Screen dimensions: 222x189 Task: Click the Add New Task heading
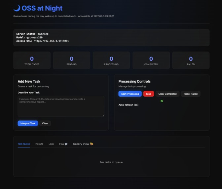point(29,81)
